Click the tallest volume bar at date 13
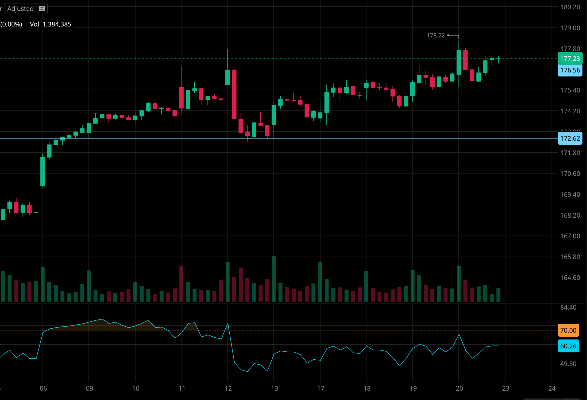Screen dimensions: 587x400 coord(274,279)
